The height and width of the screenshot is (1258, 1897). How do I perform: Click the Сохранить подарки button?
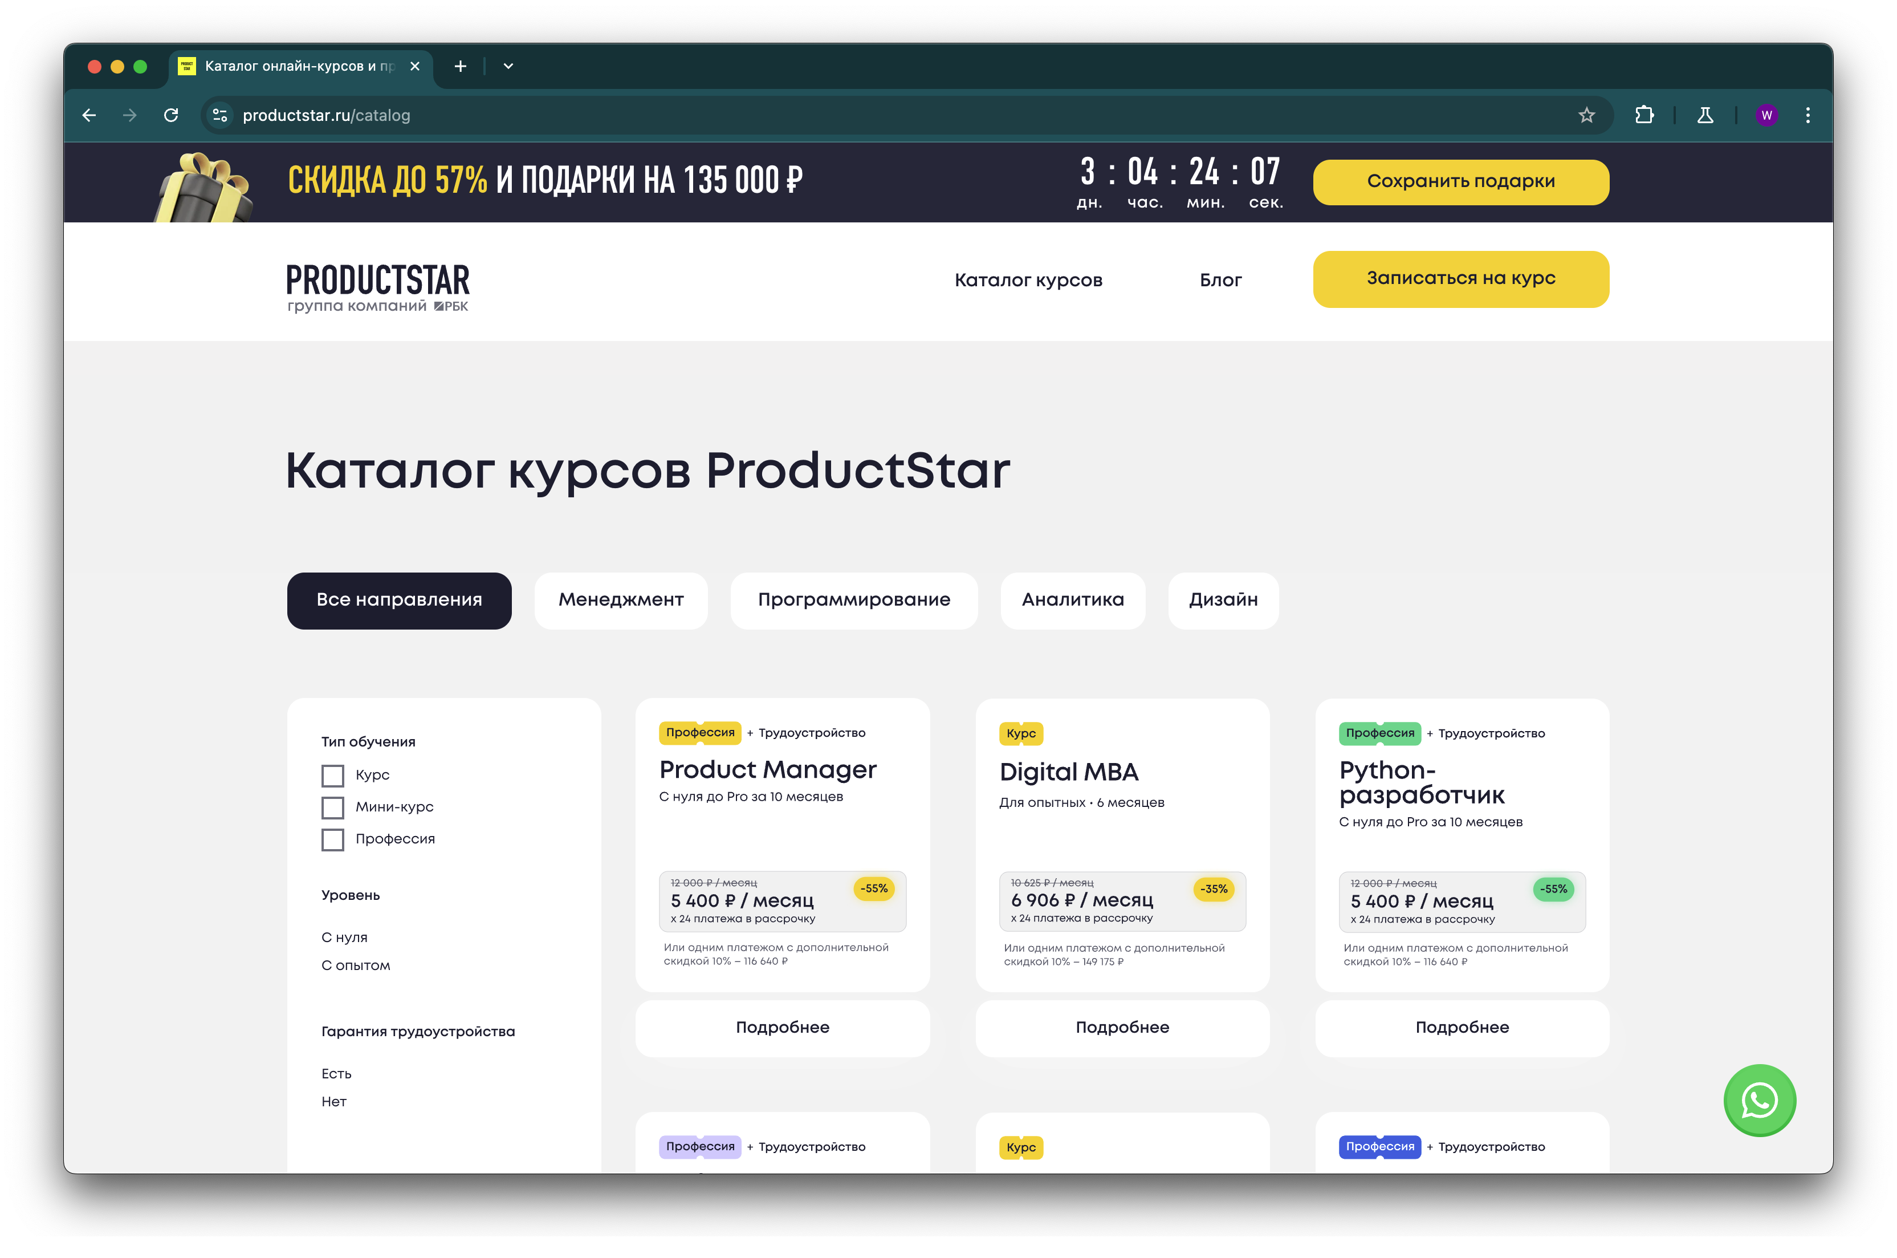point(1461,182)
